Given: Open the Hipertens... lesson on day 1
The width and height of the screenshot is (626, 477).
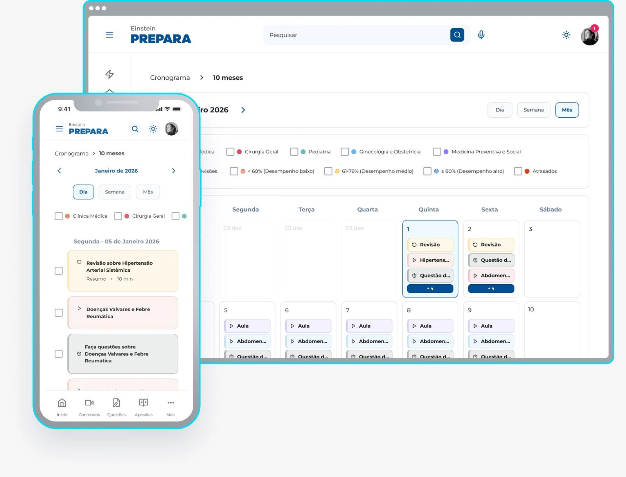Looking at the screenshot, I should click(x=430, y=260).
